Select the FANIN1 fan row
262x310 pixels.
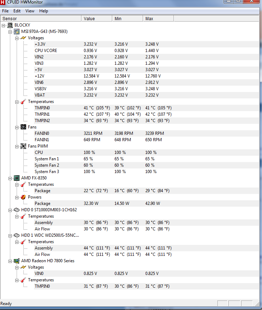(x=146, y=140)
